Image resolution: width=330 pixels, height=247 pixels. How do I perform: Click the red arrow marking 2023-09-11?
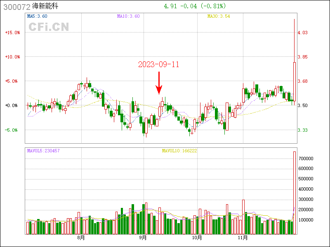click(159, 84)
